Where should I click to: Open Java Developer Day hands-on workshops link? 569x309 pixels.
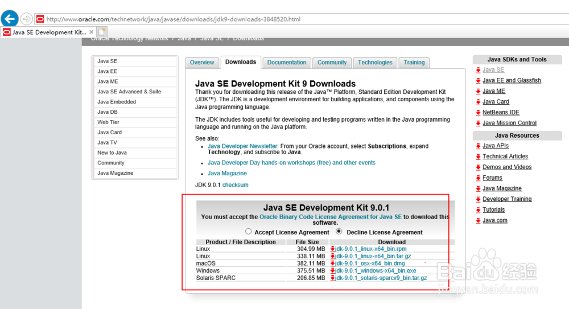pyautogui.click(x=291, y=163)
